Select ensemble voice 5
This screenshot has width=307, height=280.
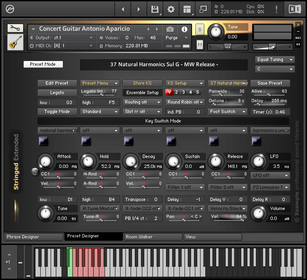pos(198,92)
